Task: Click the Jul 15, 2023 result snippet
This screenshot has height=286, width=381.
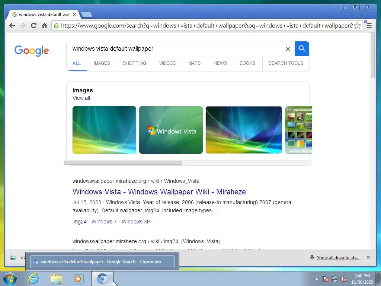Action: [182, 206]
